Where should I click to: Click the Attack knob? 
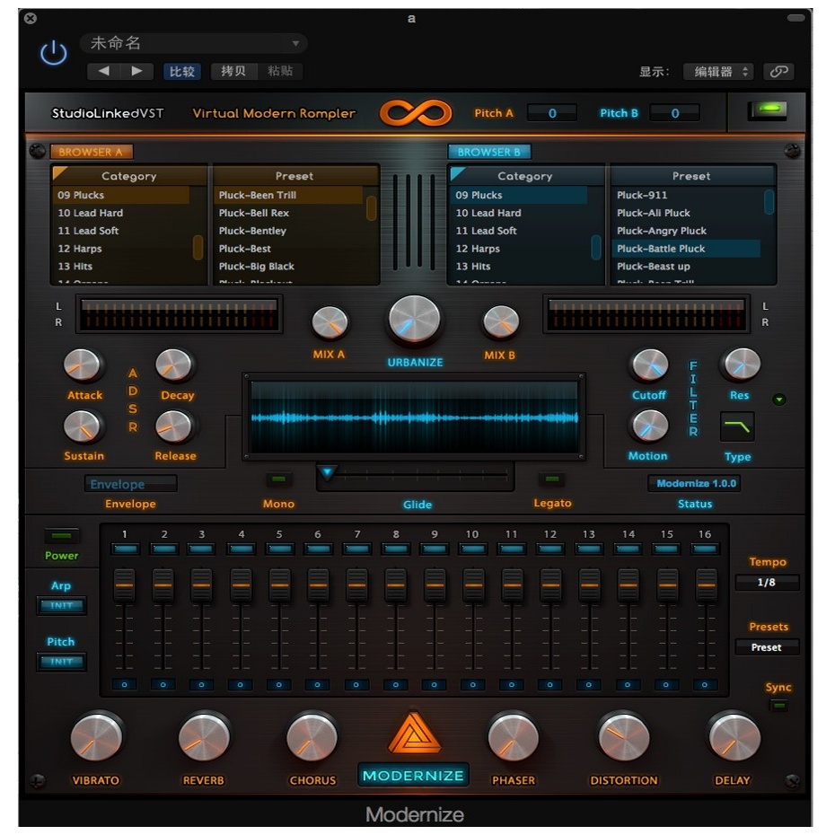tap(82, 365)
